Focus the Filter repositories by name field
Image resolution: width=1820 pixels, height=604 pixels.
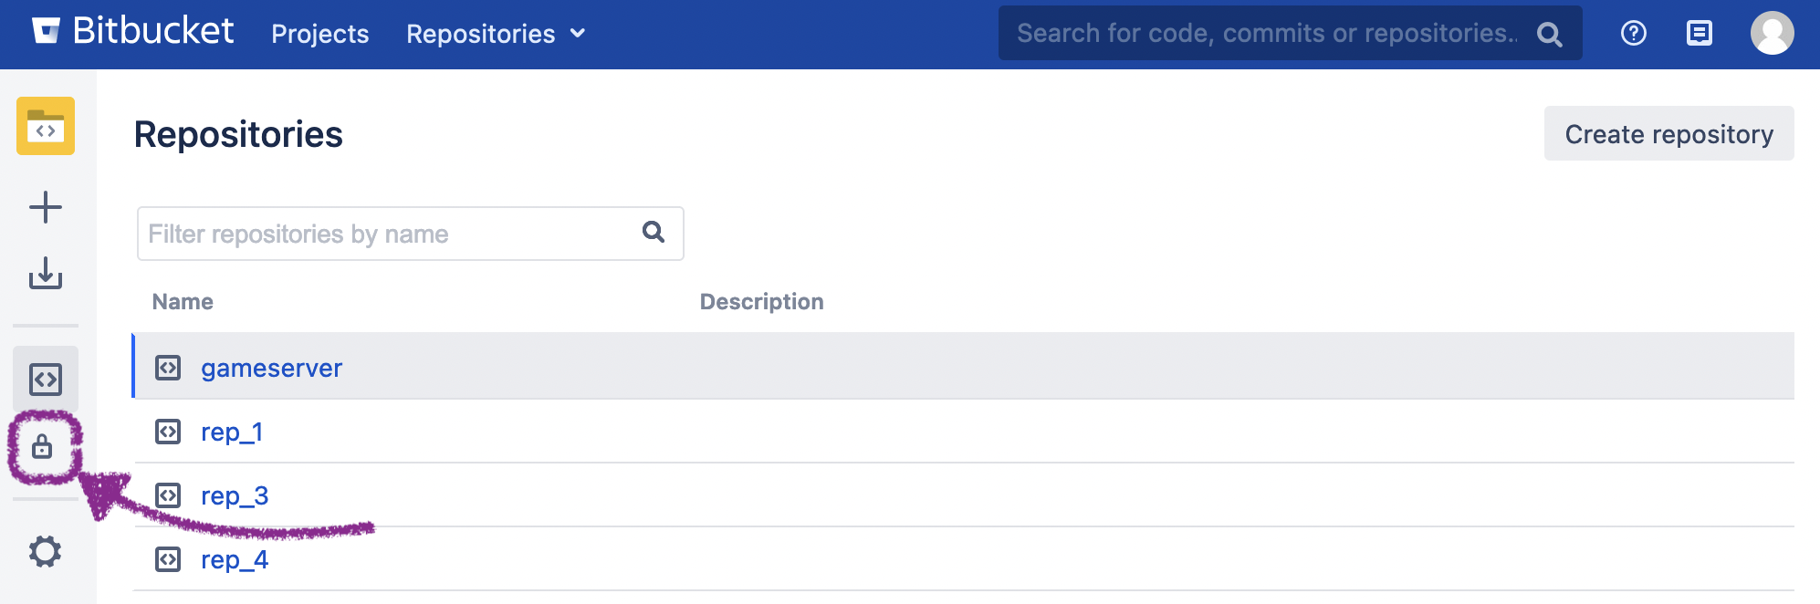click(388, 234)
